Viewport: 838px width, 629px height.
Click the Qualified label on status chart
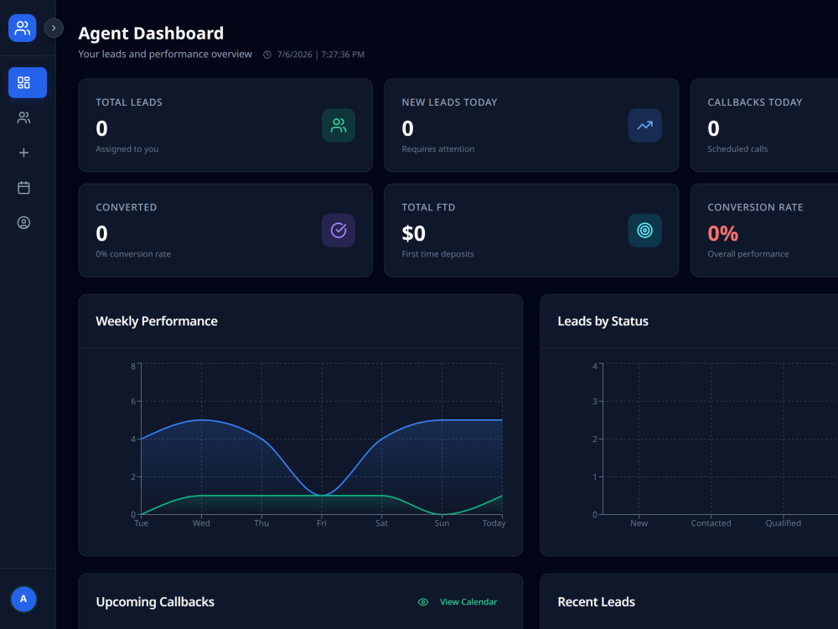point(783,523)
